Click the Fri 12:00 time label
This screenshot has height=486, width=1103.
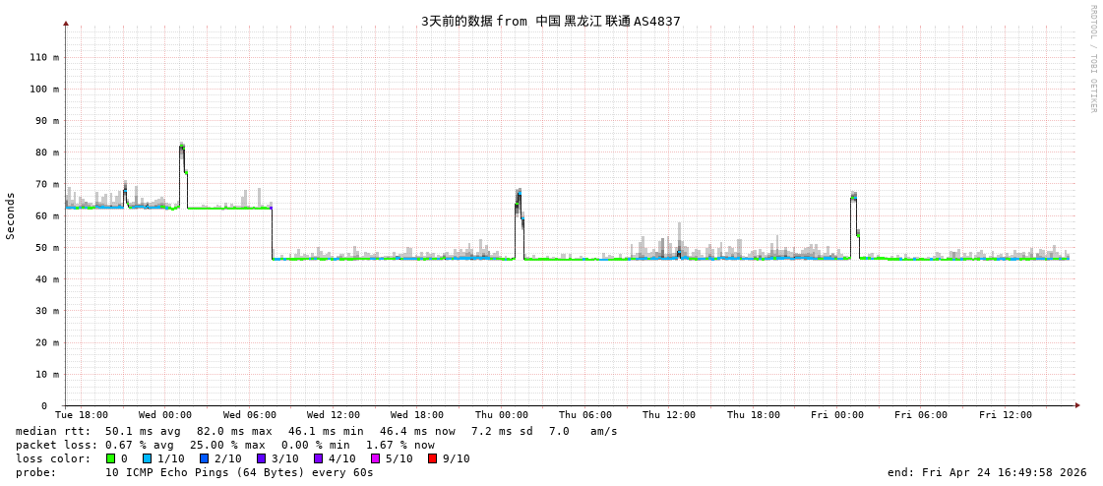click(x=1006, y=415)
